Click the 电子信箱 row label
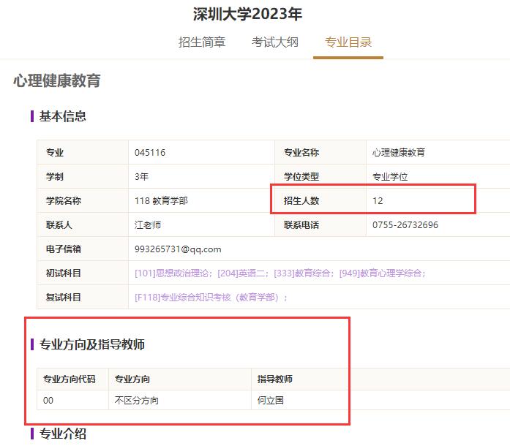The width and height of the screenshot is (510, 446). point(64,249)
